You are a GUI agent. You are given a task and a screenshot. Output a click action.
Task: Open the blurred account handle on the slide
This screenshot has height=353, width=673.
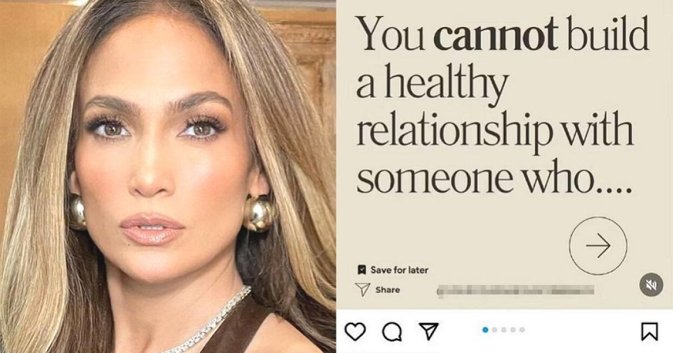point(515,290)
